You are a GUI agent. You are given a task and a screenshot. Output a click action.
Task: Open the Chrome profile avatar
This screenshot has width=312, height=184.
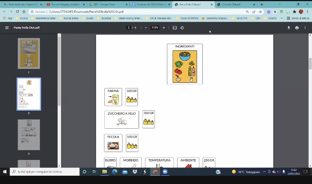tap(301, 12)
